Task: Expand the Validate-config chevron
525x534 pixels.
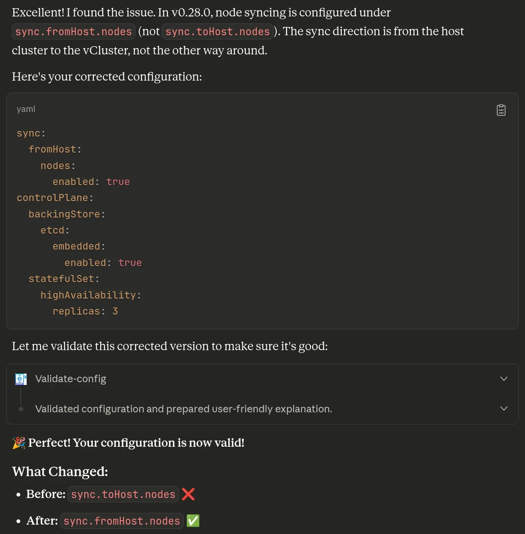Action: [x=504, y=379]
